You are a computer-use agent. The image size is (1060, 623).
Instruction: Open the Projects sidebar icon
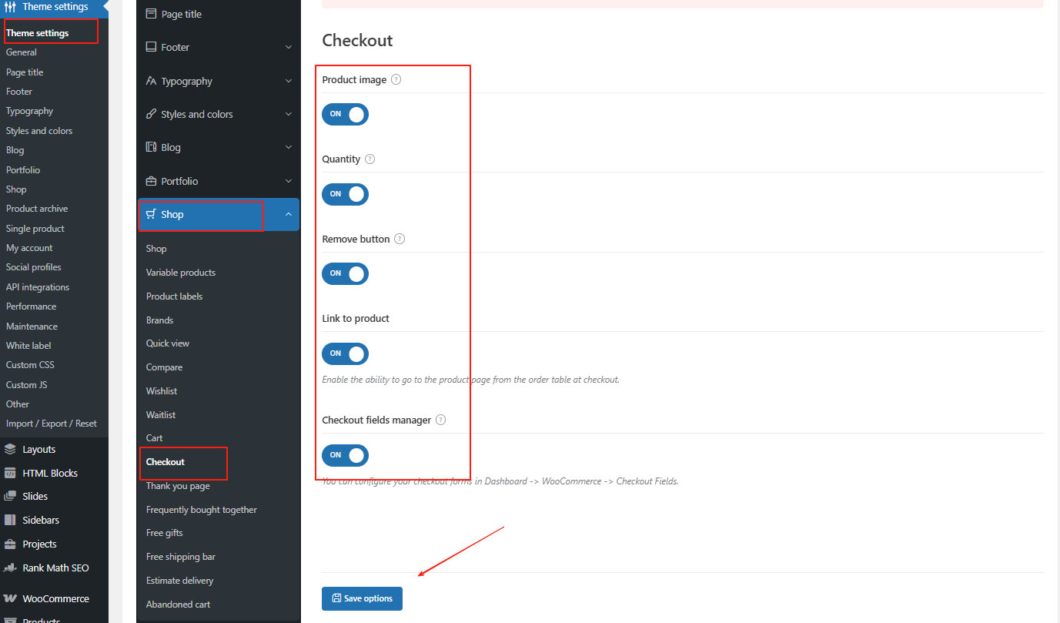click(9, 544)
